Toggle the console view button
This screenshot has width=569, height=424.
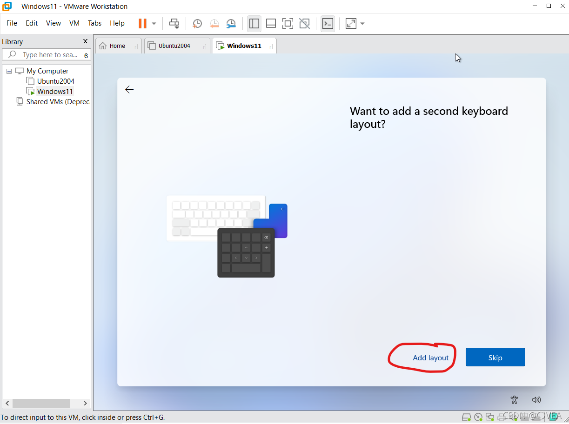(328, 23)
